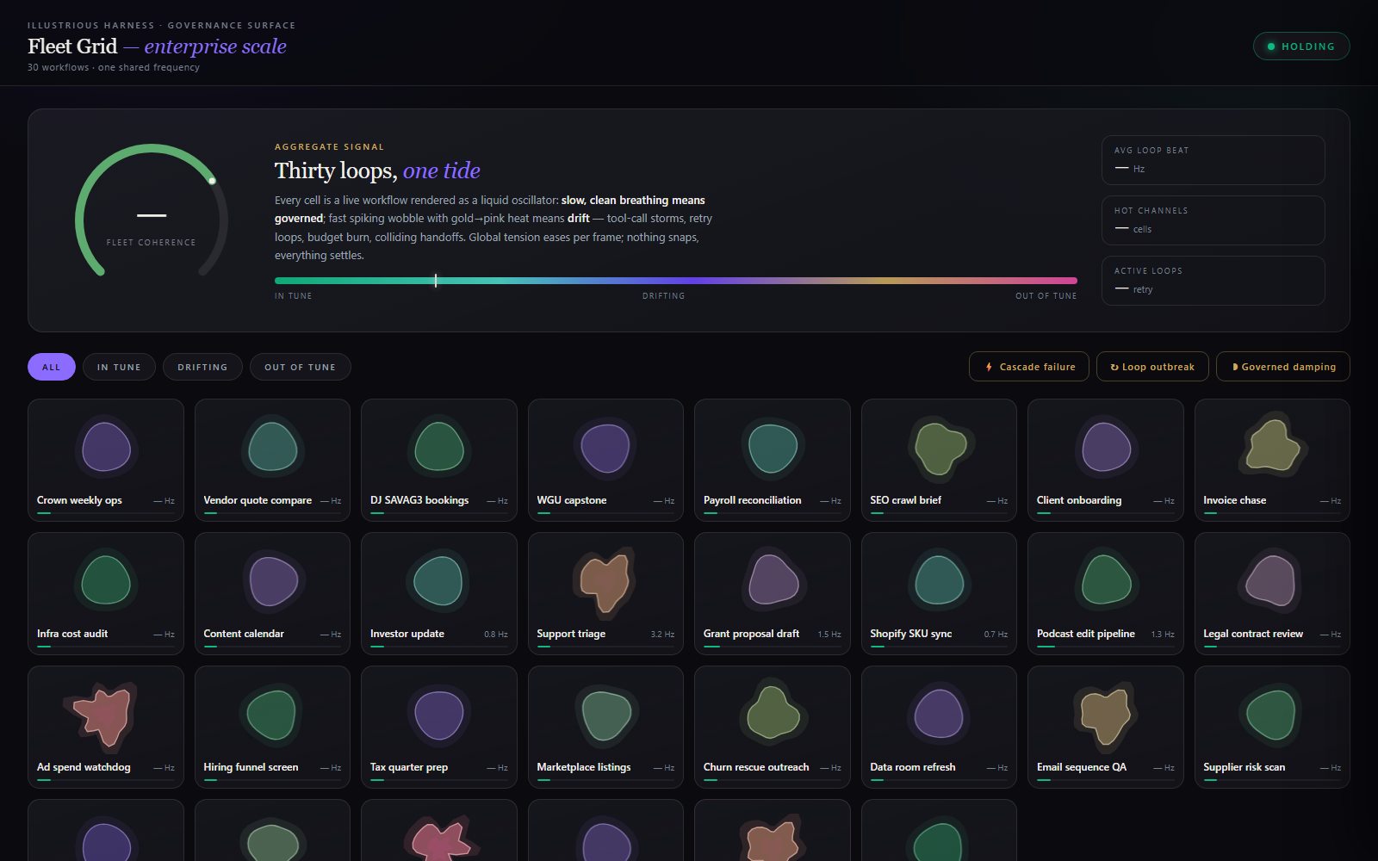
Task: Select the Investor update blob icon
Action: click(x=438, y=581)
